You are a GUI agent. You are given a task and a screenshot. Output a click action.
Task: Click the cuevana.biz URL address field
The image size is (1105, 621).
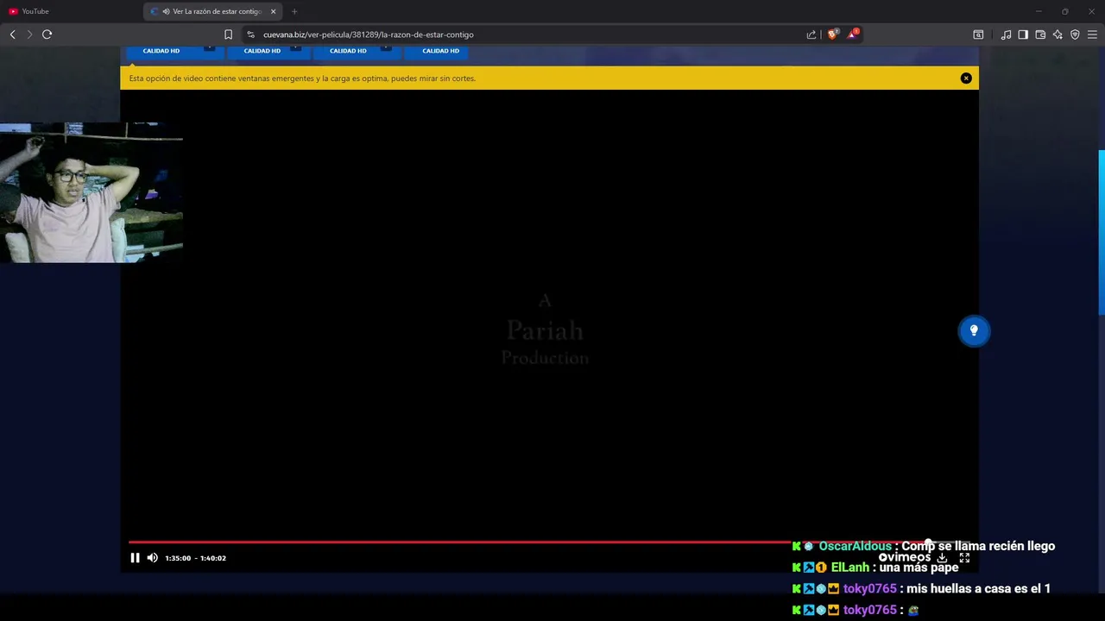click(x=369, y=34)
